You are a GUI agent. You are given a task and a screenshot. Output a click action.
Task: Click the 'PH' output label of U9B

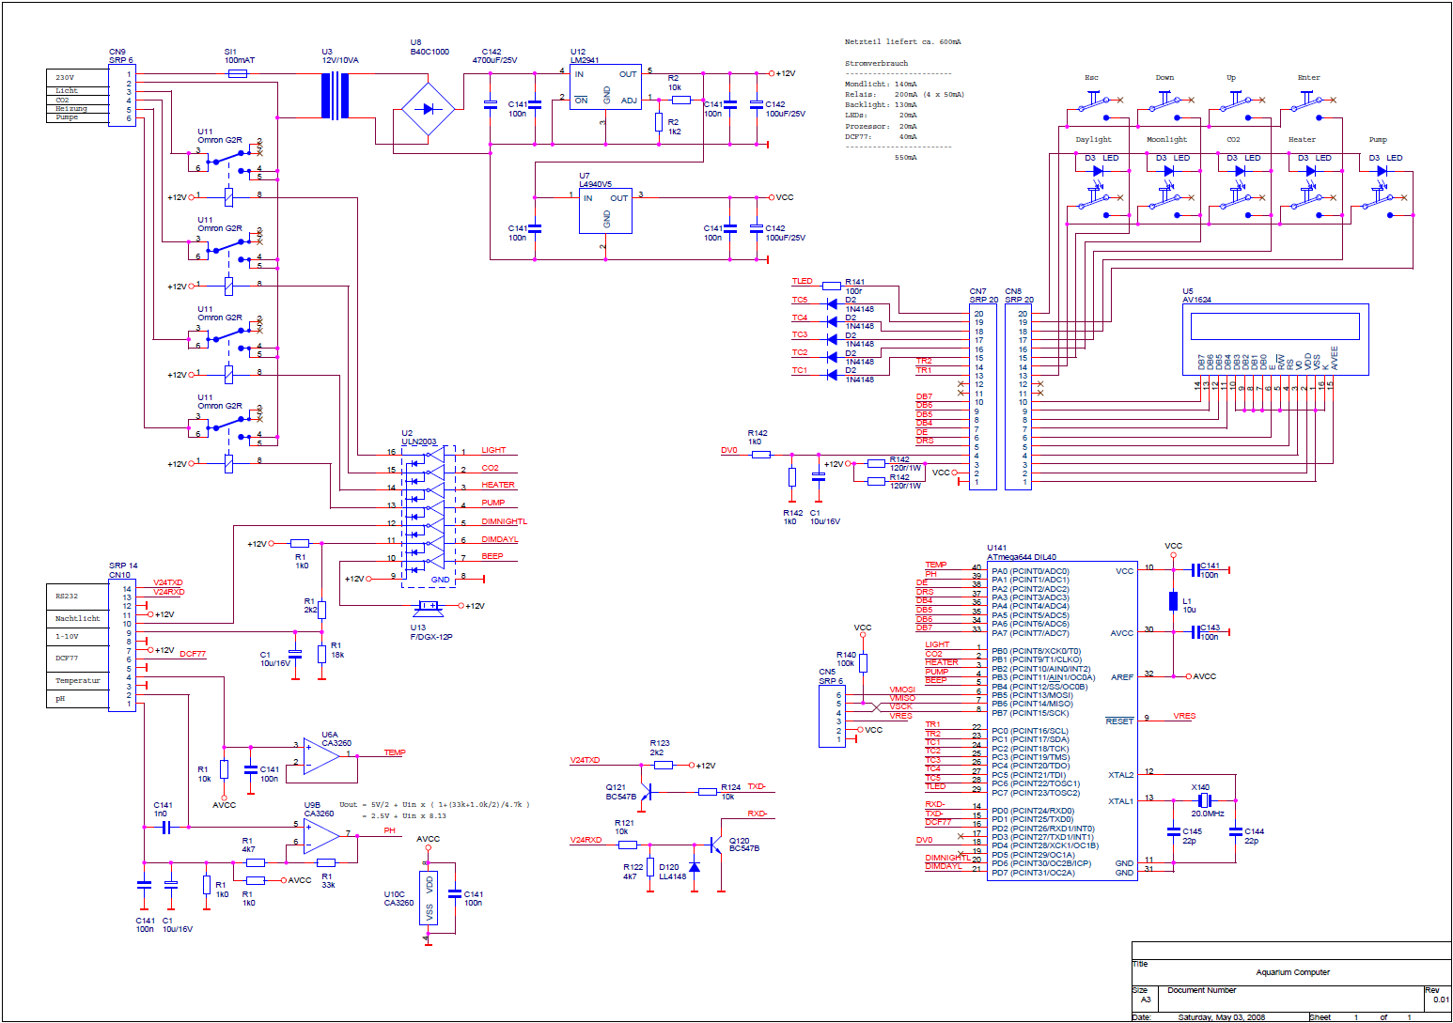click(389, 830)
